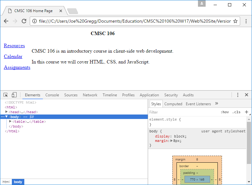Close the CMSC 106 Home Page tab
The width and height of the screenshot is (252, 185).
61,11
